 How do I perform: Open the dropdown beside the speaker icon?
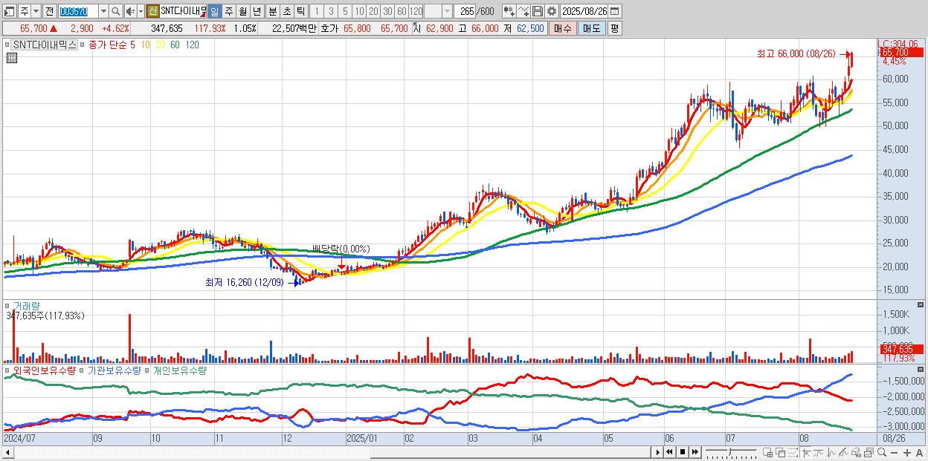[x=141, y=11]
